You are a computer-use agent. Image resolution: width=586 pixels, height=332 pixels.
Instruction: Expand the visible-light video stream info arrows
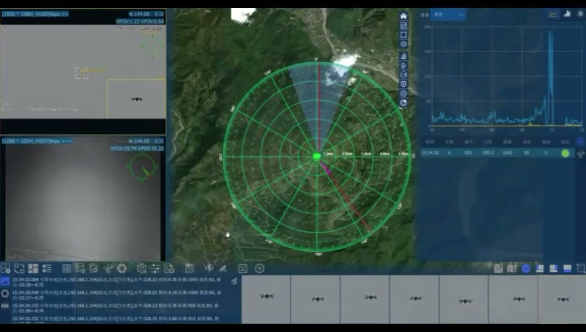pyautogui.click(x=64, y=14)
